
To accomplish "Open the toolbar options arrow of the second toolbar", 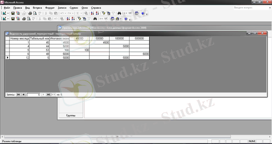I will tap(130, 19).
